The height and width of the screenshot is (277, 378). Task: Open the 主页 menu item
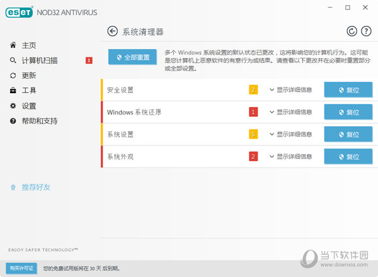point(29,45)
